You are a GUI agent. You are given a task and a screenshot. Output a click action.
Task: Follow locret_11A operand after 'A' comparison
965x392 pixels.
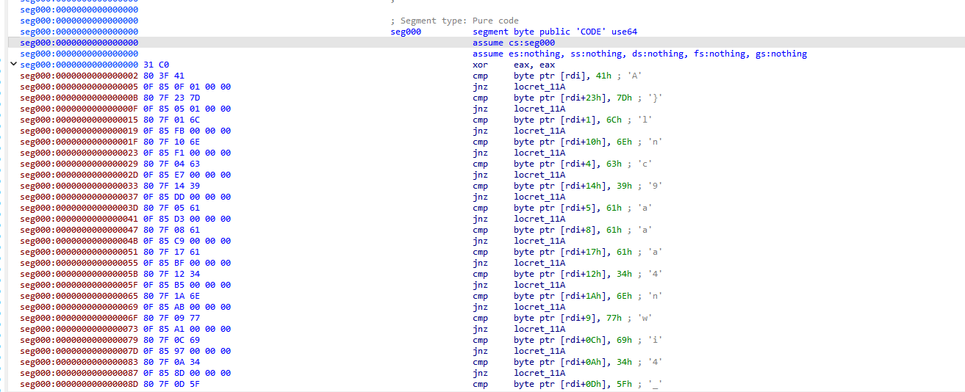pyautogui.click(x=539, y=87)
